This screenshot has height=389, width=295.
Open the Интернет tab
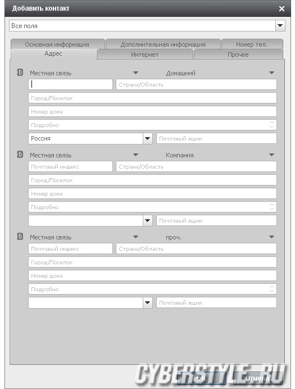pos(145,55)
